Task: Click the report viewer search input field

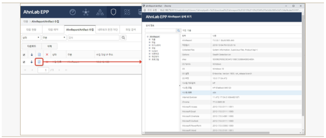Action: 160,30
